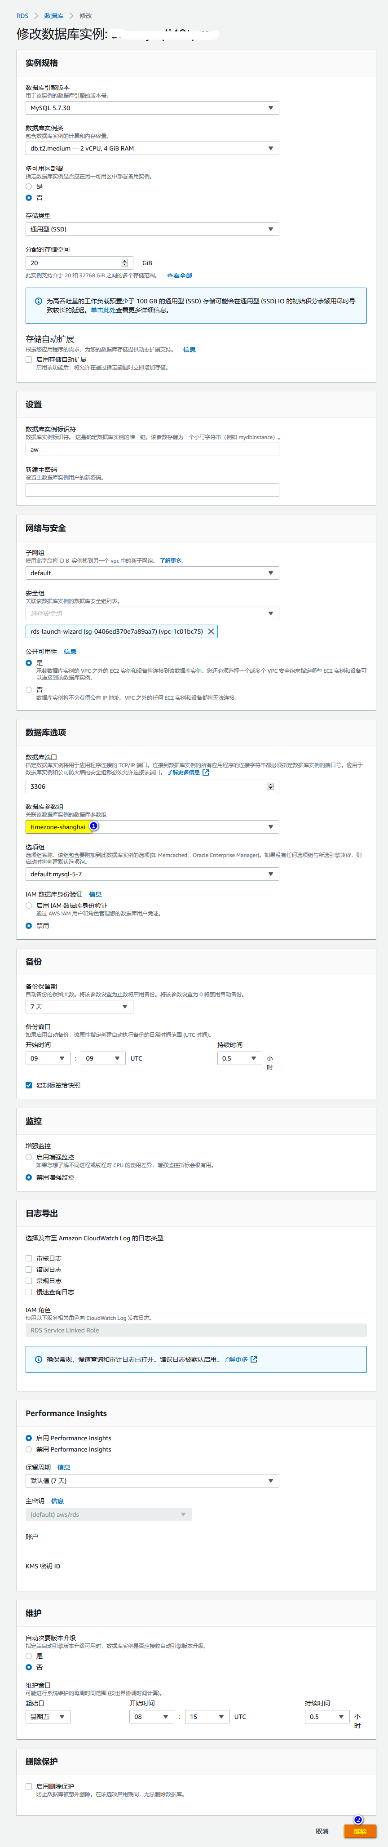
Task: Select 禁用增强监控 radio option
Action: pos(29,1177)
